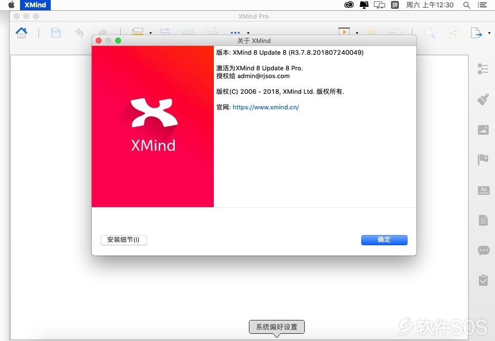Click the clock 周六 上午12:30
The image size is (495, 341).
(x=430, y=5)
